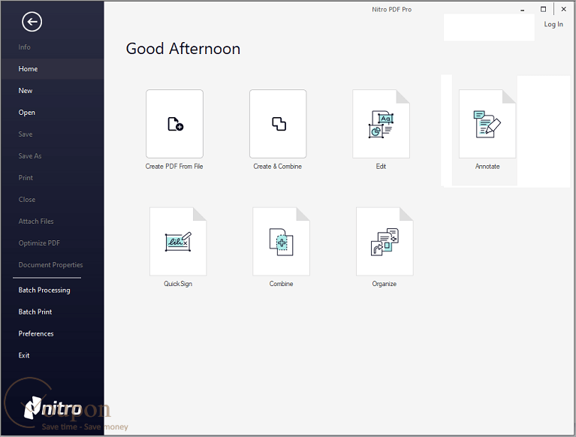The width and height of the screenshot is (576, 437).
Task: Select Optimize PDF in the sidebar
Action: [39, 243]
